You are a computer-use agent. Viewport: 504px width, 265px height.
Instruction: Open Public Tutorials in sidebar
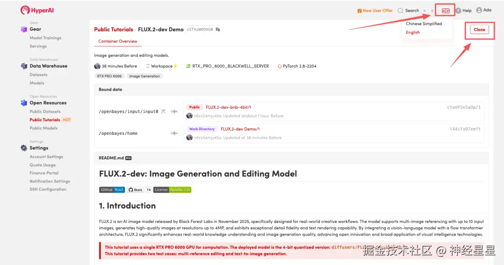coord(45,120)
